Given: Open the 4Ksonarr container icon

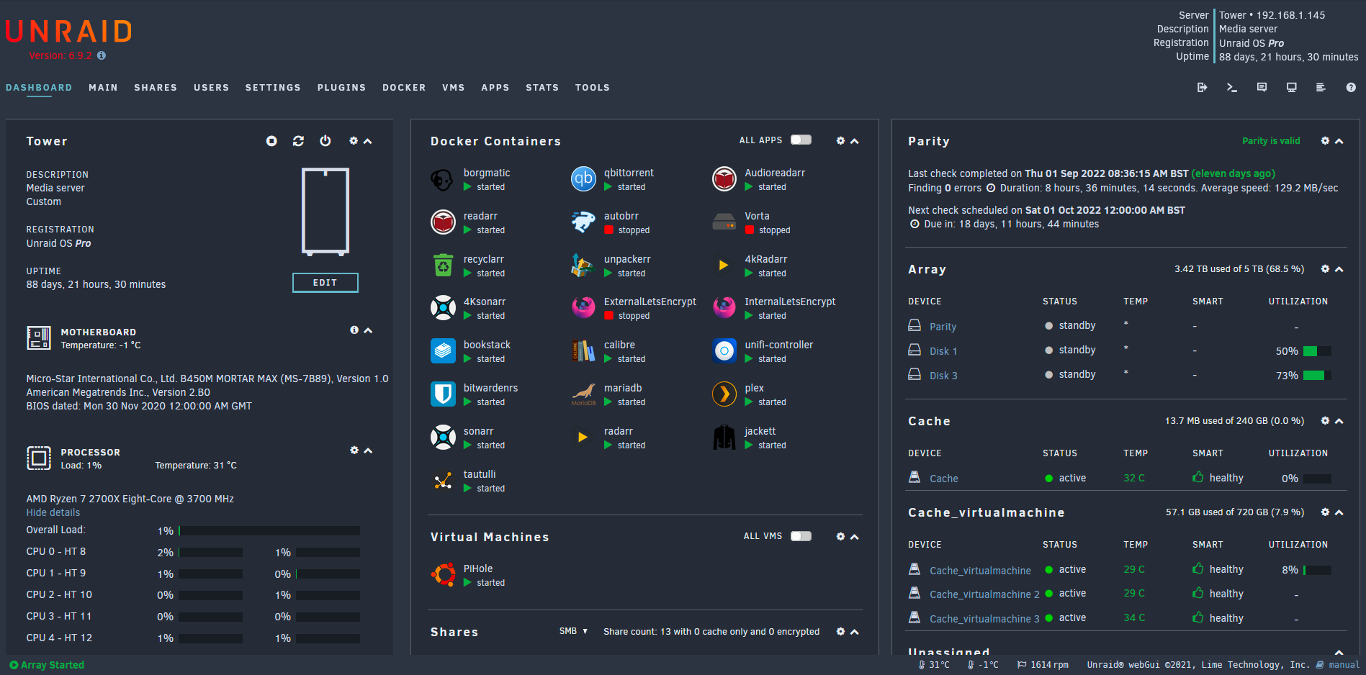Looking at the screenshot, I should click(x=443, y=308).
